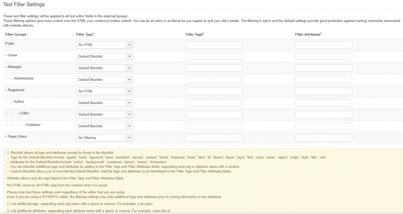Select the 'Filter Attributes' column header
This screenshot has width=403, height=214.
click(309, 34)
